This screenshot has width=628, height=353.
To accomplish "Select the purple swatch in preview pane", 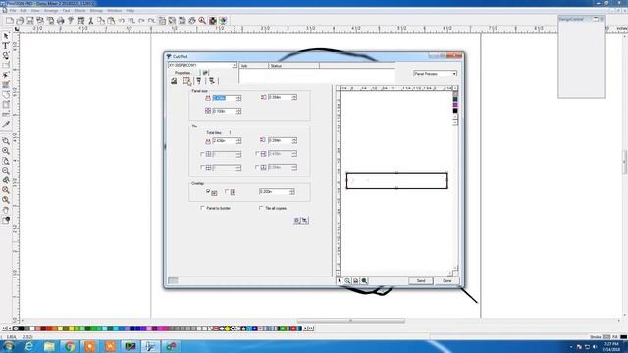I will click(455, 105).
